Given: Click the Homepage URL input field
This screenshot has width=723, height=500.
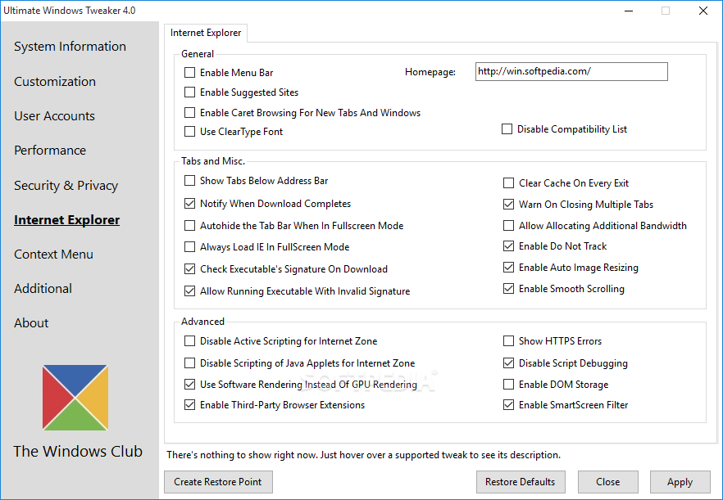Looking at the screenshot, I should [571, 71].
